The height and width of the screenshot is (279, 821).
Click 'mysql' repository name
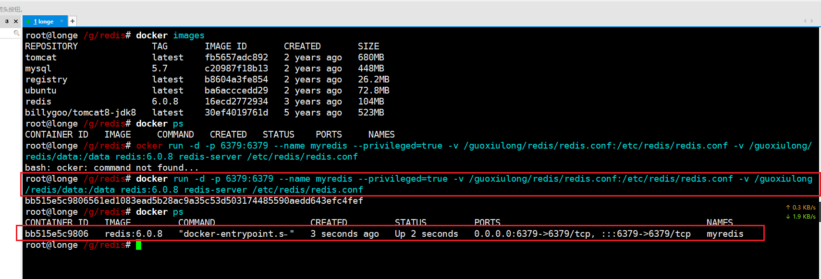pos(38,69)
